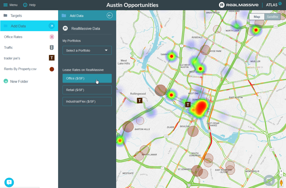Click the Office Rates heatmap icon
The height and width of the screenshot is (188, 286).
(52, 37)
